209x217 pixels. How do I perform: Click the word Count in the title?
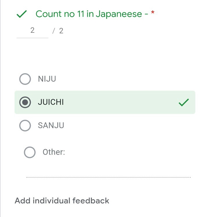[49, 14]
